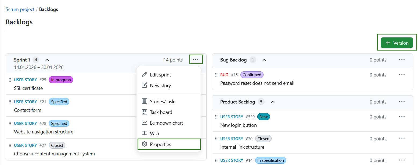
Task: Select Stories/Tasks in the open menu
Action: coord(163,101)
